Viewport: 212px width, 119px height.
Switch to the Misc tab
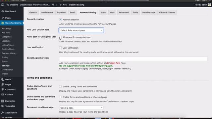point(112,13)
